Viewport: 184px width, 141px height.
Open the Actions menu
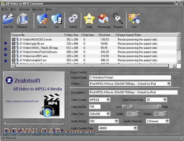click(x=24, y=9)
